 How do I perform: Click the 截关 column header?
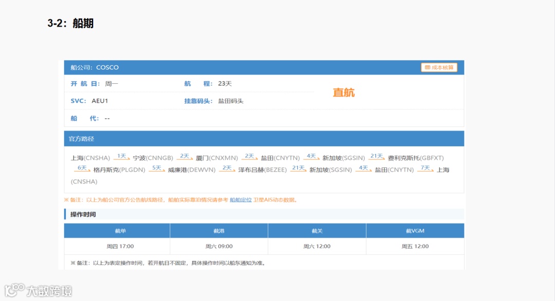(317, 231)
